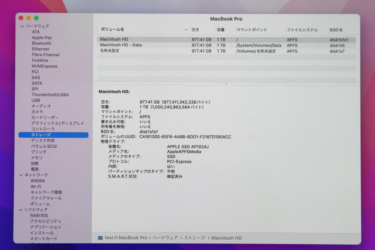Collapse the ネットワーク section

pyautogui.click(x=21, y=175)
